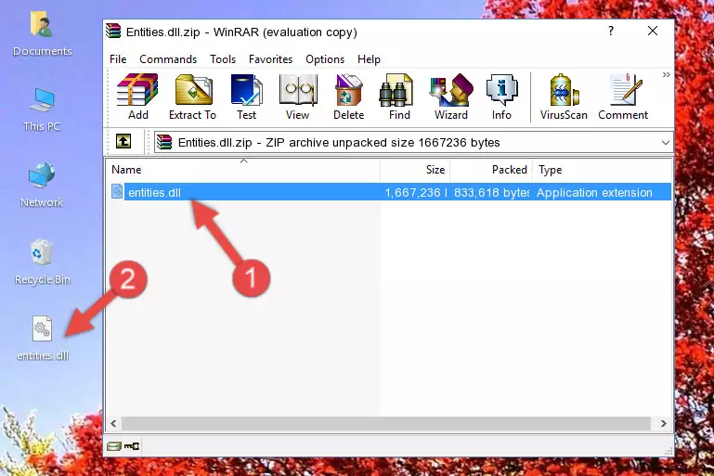Sort by the Packed column header
The height and width of the screenshot is (476, 714).
pyautogui.click(x=491, y=170)
